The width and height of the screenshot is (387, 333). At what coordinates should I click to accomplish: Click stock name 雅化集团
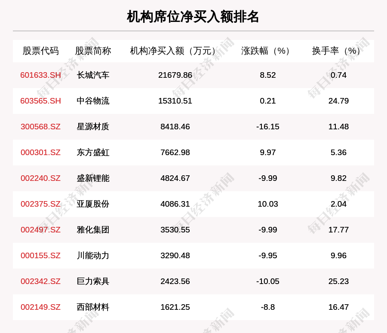pos(93,229)
